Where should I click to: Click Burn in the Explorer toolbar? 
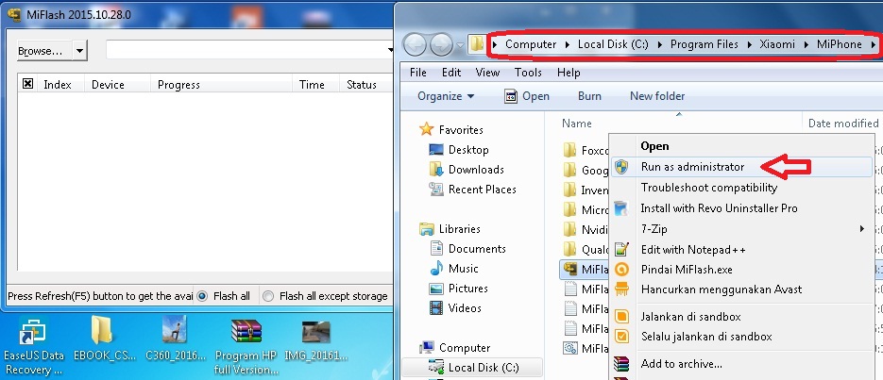point(589,96)
